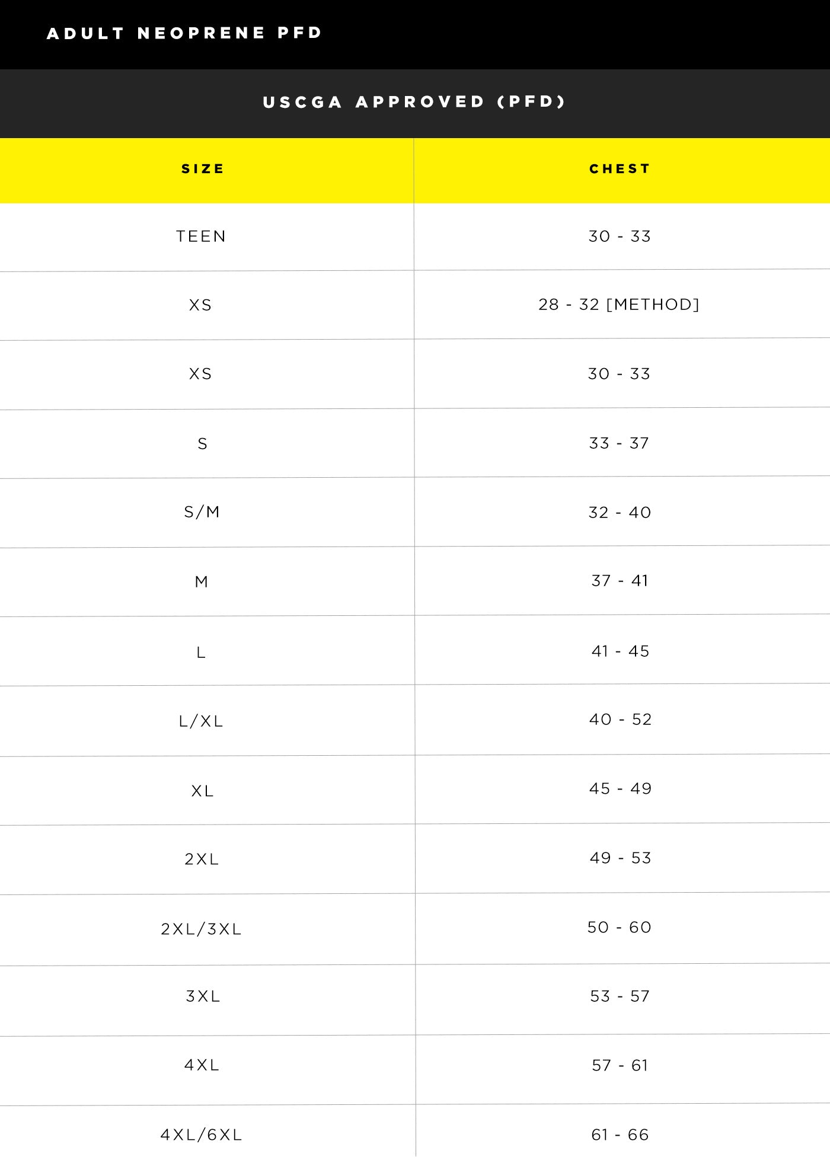The width and height of the screenshot is (830, 1163).
Task: Click the 53 - 57 chest value
Action: click(x=620, y=996)
